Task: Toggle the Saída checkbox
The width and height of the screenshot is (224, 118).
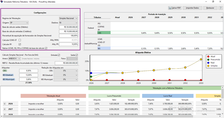Action: [x=77, y=55]
